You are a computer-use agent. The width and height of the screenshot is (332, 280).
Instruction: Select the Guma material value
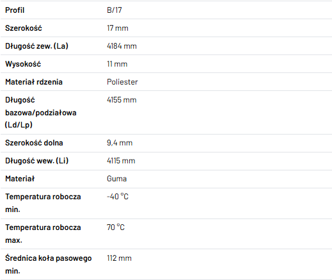pyautogui.click(x=117, y=179)
